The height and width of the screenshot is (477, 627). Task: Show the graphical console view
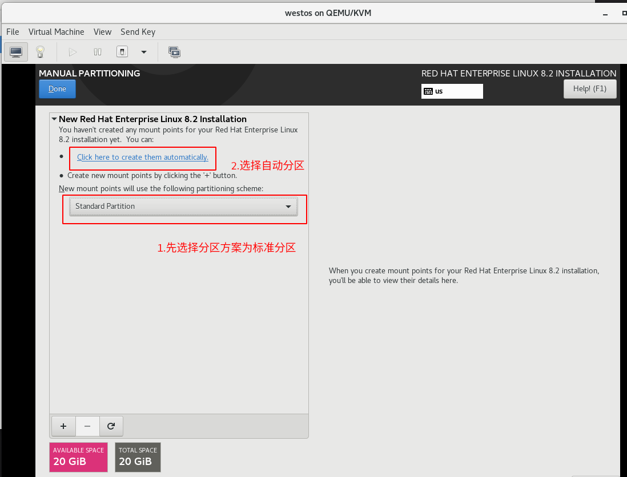(16, 52)
